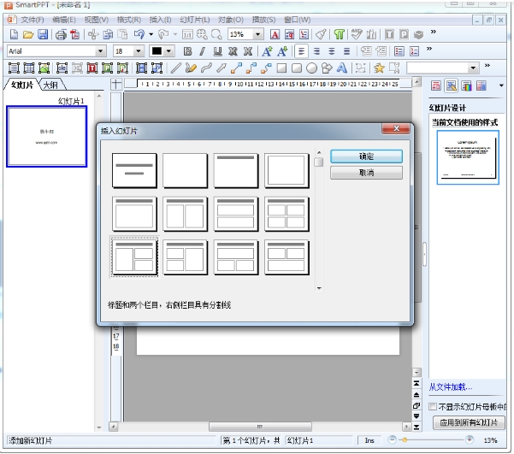
Task: Expand the formatting toolbar overflow chevron
Action: (x=429, y=49)
